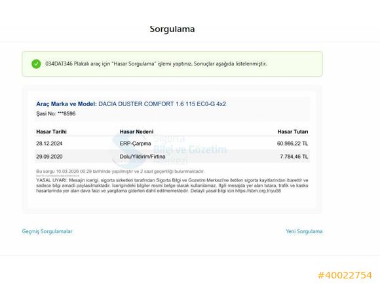Select the Şasi No ***8596 text
The width and height of the screenshot is (380, 285).
tap(56, 113)
